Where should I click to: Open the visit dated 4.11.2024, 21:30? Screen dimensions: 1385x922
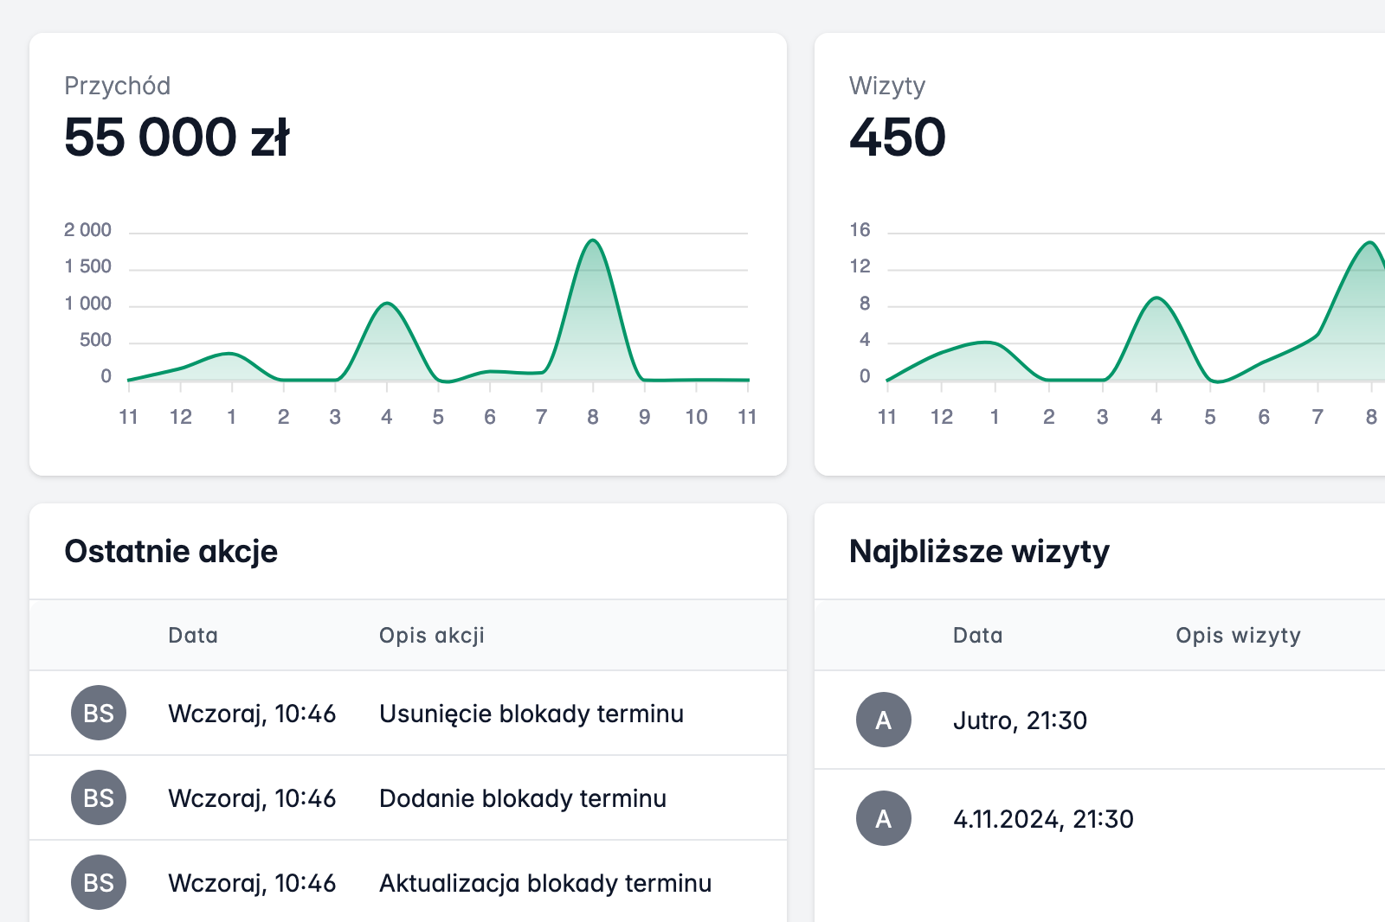1043,819
